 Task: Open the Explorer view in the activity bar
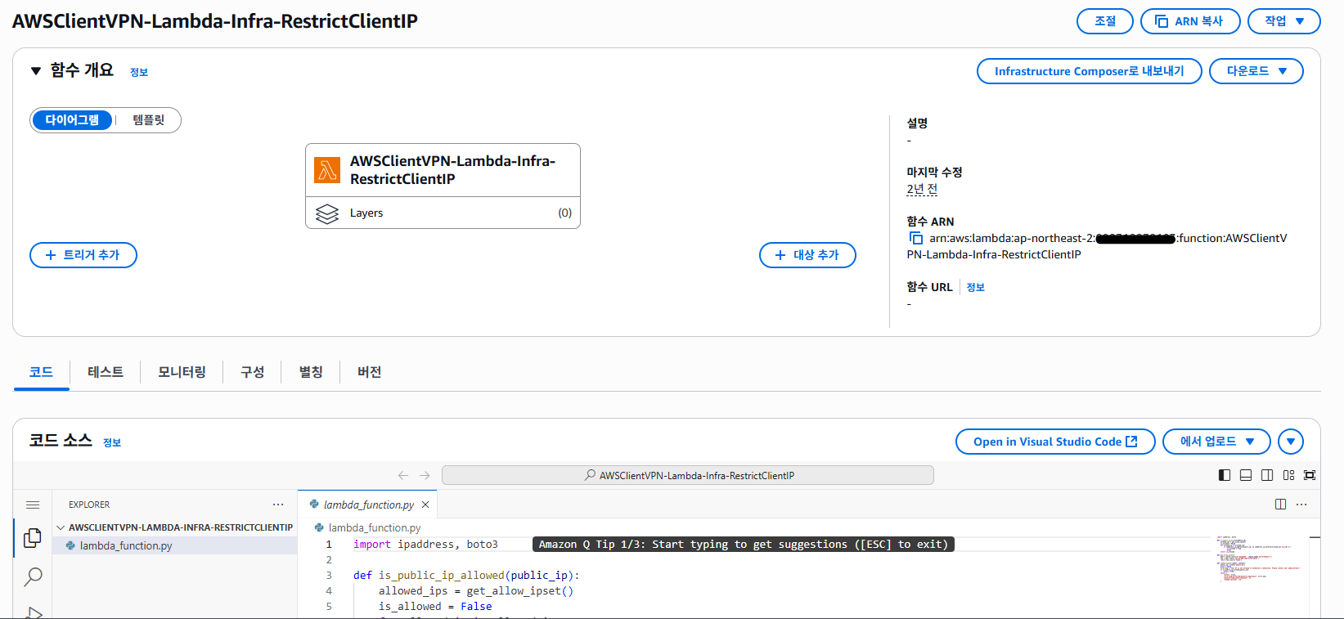33,538
